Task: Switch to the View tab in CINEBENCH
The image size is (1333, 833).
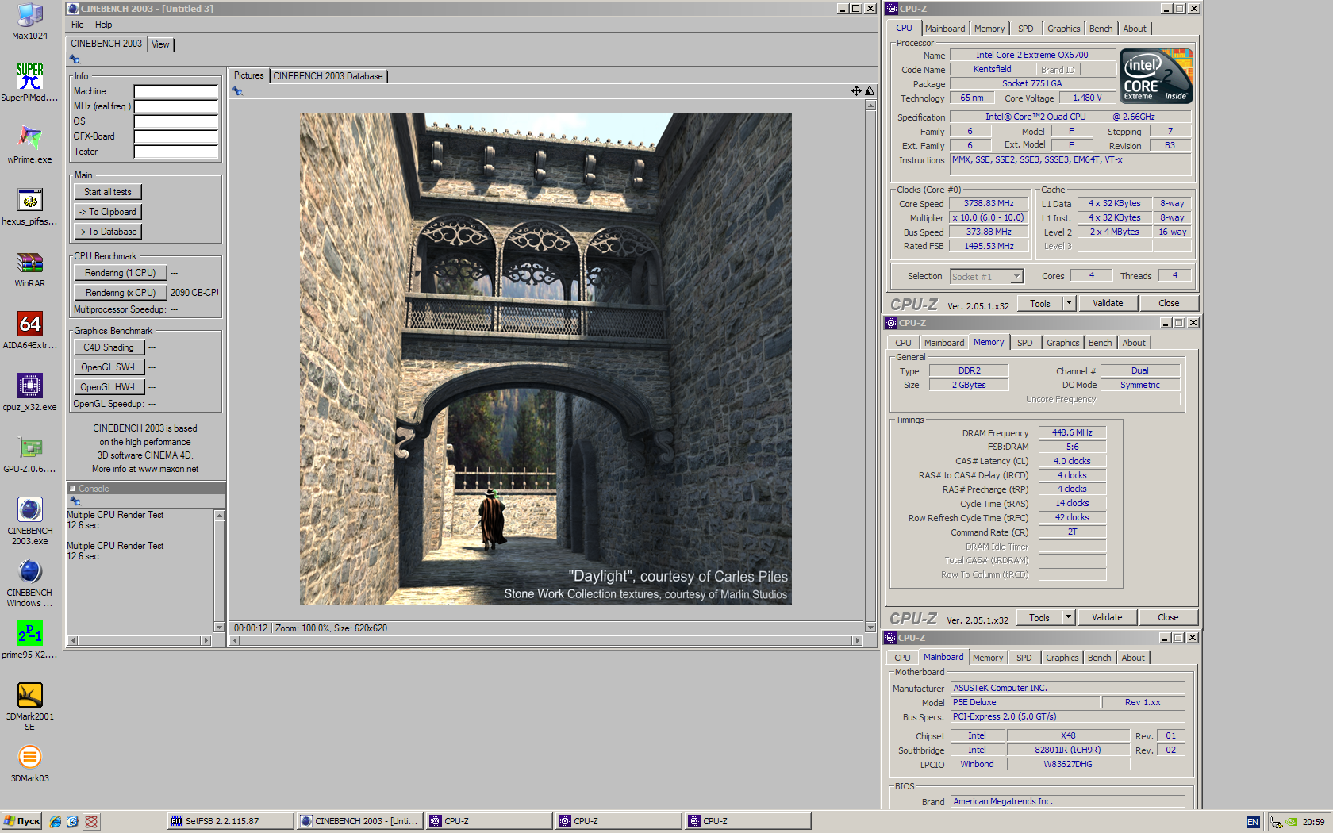Action: (160, 44)
